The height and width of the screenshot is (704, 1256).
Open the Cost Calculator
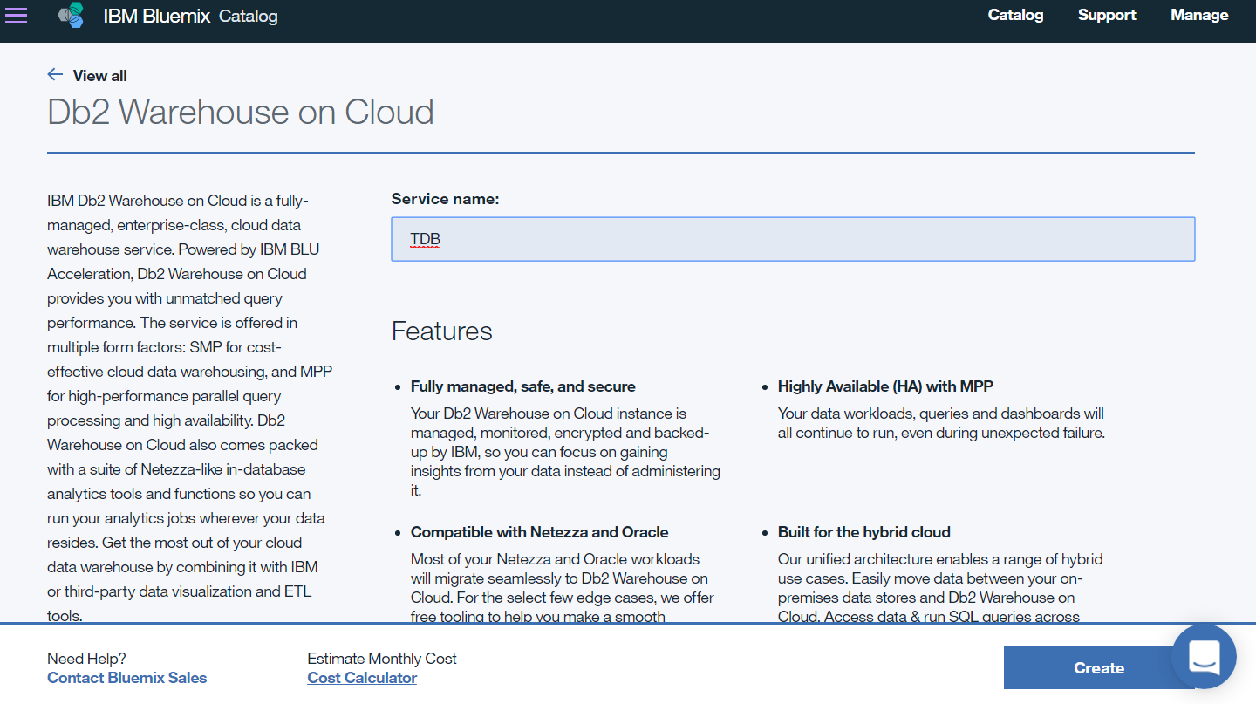(x=362, y=677)
